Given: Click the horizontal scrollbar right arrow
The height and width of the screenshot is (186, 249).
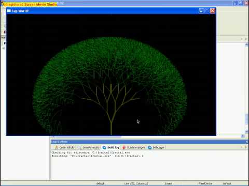Looking at the screenshot, I should [x=243, y=136].
